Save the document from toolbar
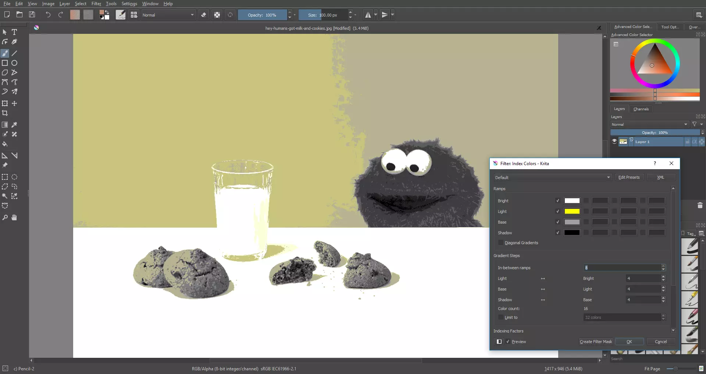 coord(32,15)
